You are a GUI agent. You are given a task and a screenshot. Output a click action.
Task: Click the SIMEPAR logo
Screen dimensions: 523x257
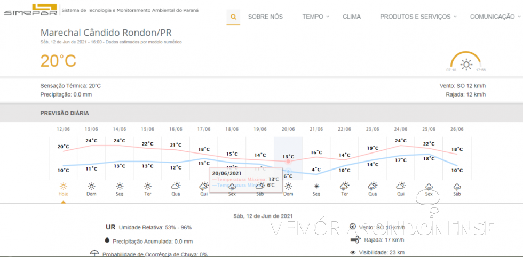point(31,10)
